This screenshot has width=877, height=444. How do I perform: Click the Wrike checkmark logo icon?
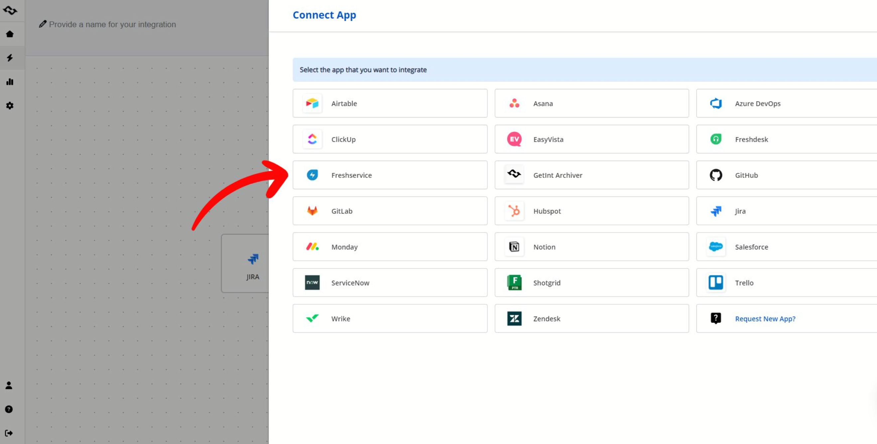(312, 318)
